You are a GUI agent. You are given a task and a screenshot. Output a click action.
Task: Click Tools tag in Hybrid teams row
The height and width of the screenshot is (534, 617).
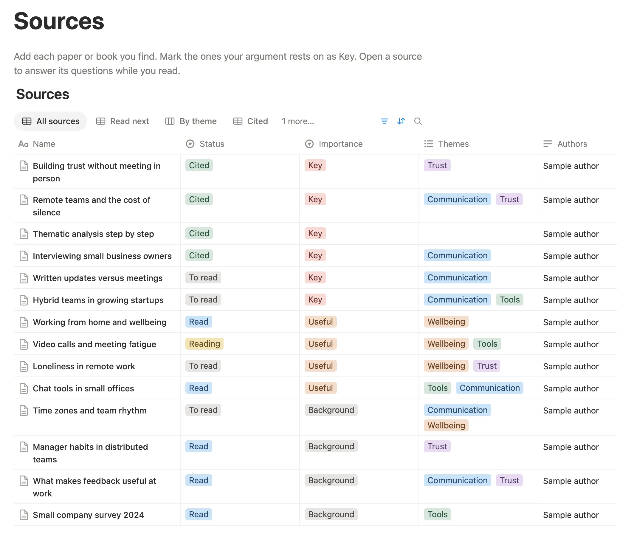click(x=510, y=300)
